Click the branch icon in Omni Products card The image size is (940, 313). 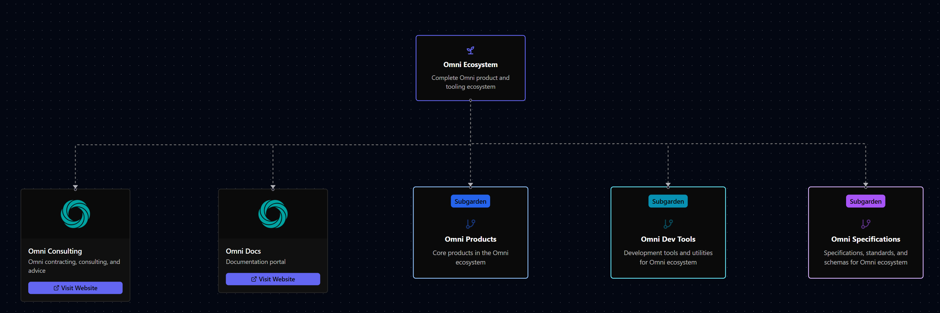point(470,224)
